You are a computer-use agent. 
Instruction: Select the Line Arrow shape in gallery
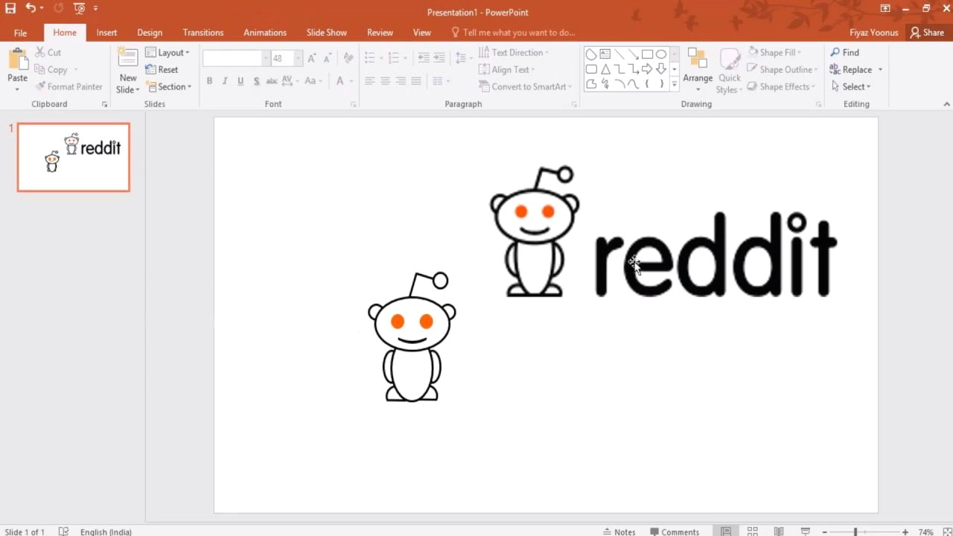[633, 54]
